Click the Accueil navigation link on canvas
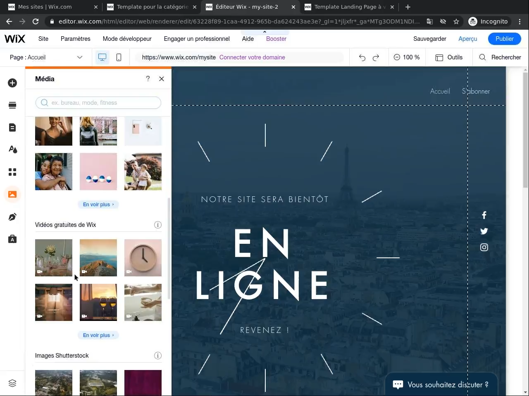The image size is (529, 396). pos(440,91)
